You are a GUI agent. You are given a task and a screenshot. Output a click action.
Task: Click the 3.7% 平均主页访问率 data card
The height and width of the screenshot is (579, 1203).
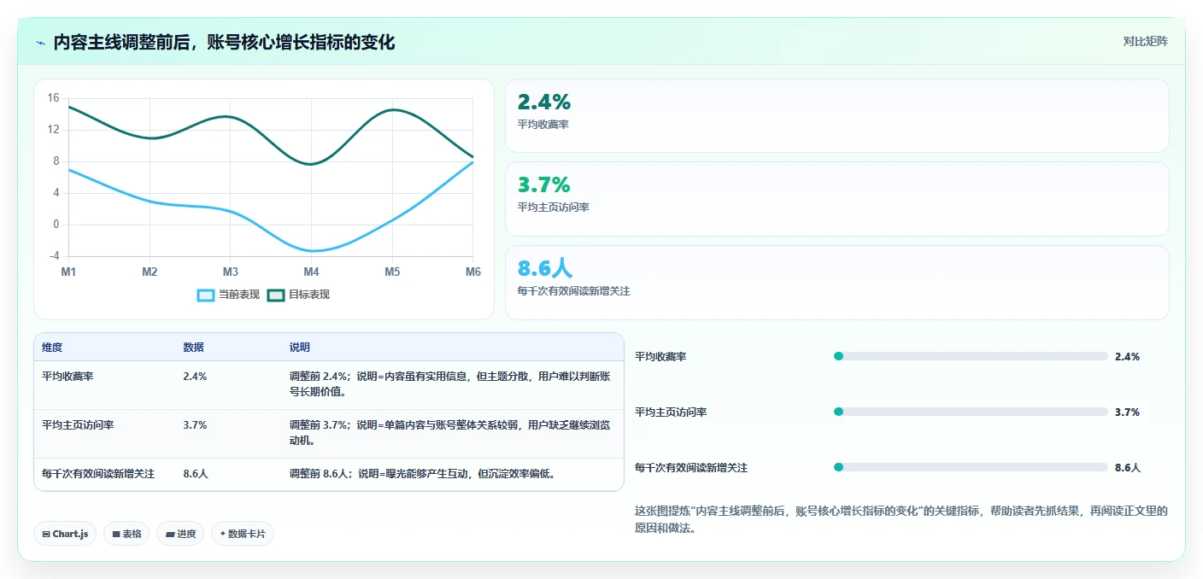836,199
